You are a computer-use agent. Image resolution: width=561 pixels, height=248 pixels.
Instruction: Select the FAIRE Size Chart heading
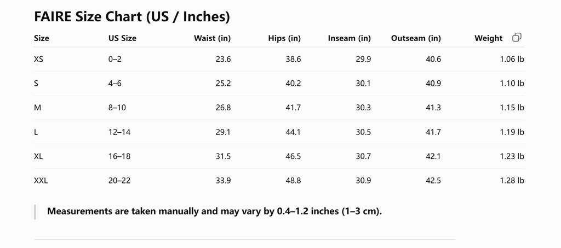pos(131,16)
